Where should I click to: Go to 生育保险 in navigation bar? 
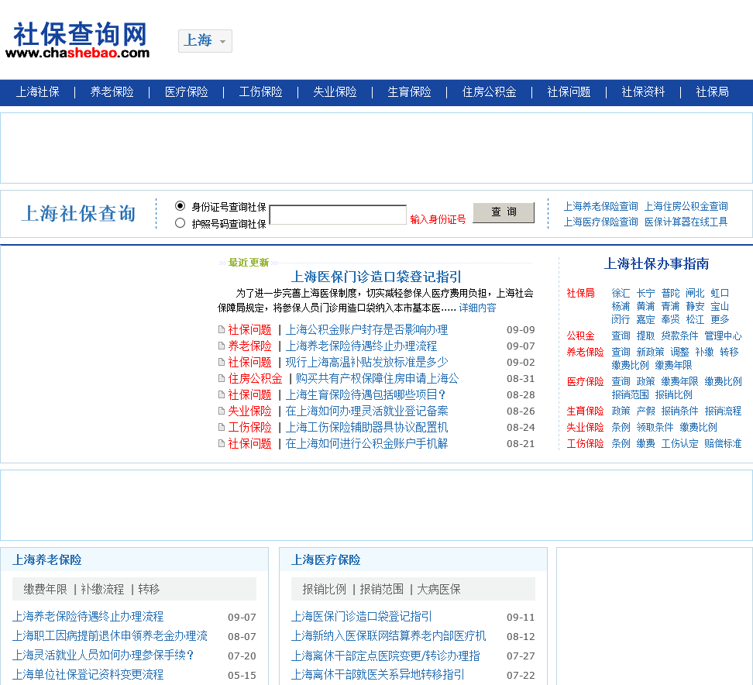(x=410, y=92)
